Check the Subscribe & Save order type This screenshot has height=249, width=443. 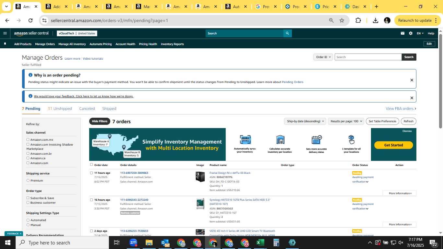click(28, 198)
